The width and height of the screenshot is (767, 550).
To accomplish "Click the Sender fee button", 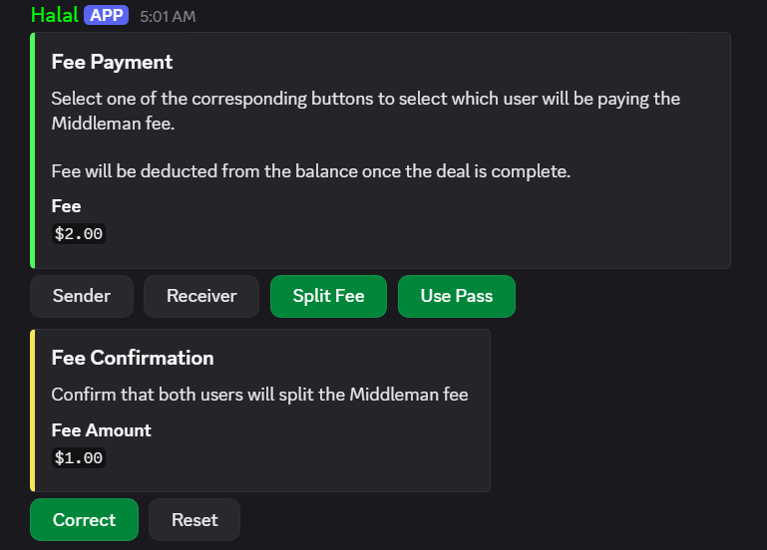I will point(81,296).
